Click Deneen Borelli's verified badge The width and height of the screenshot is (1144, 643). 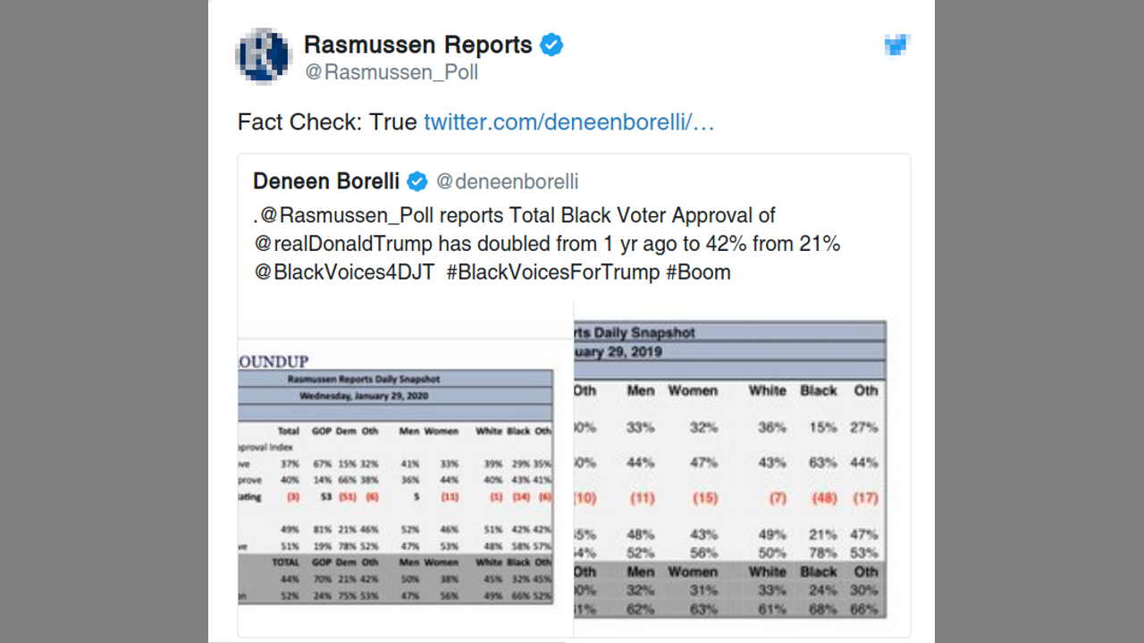tap(417, 182)
